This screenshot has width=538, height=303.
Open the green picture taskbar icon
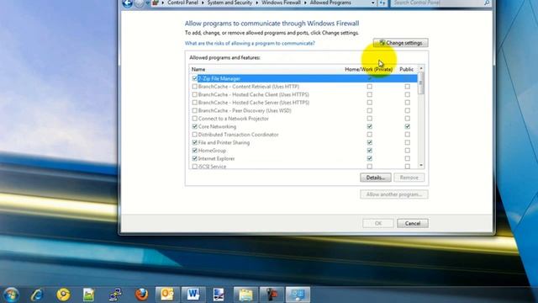[89, 295]
